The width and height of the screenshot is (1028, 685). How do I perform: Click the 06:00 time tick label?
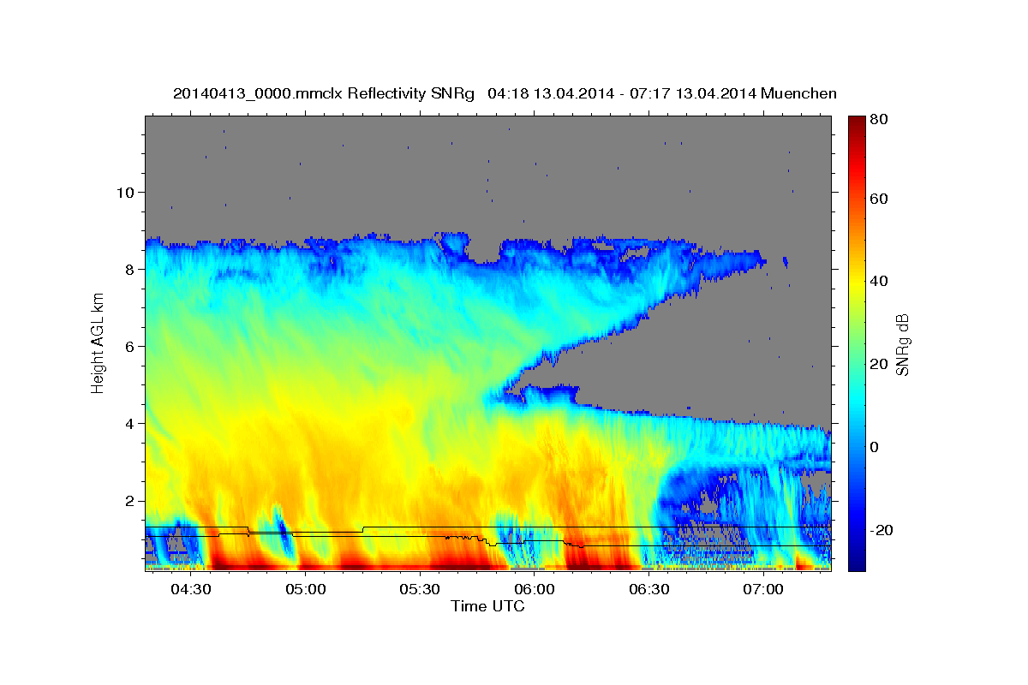tap(534, 589)
